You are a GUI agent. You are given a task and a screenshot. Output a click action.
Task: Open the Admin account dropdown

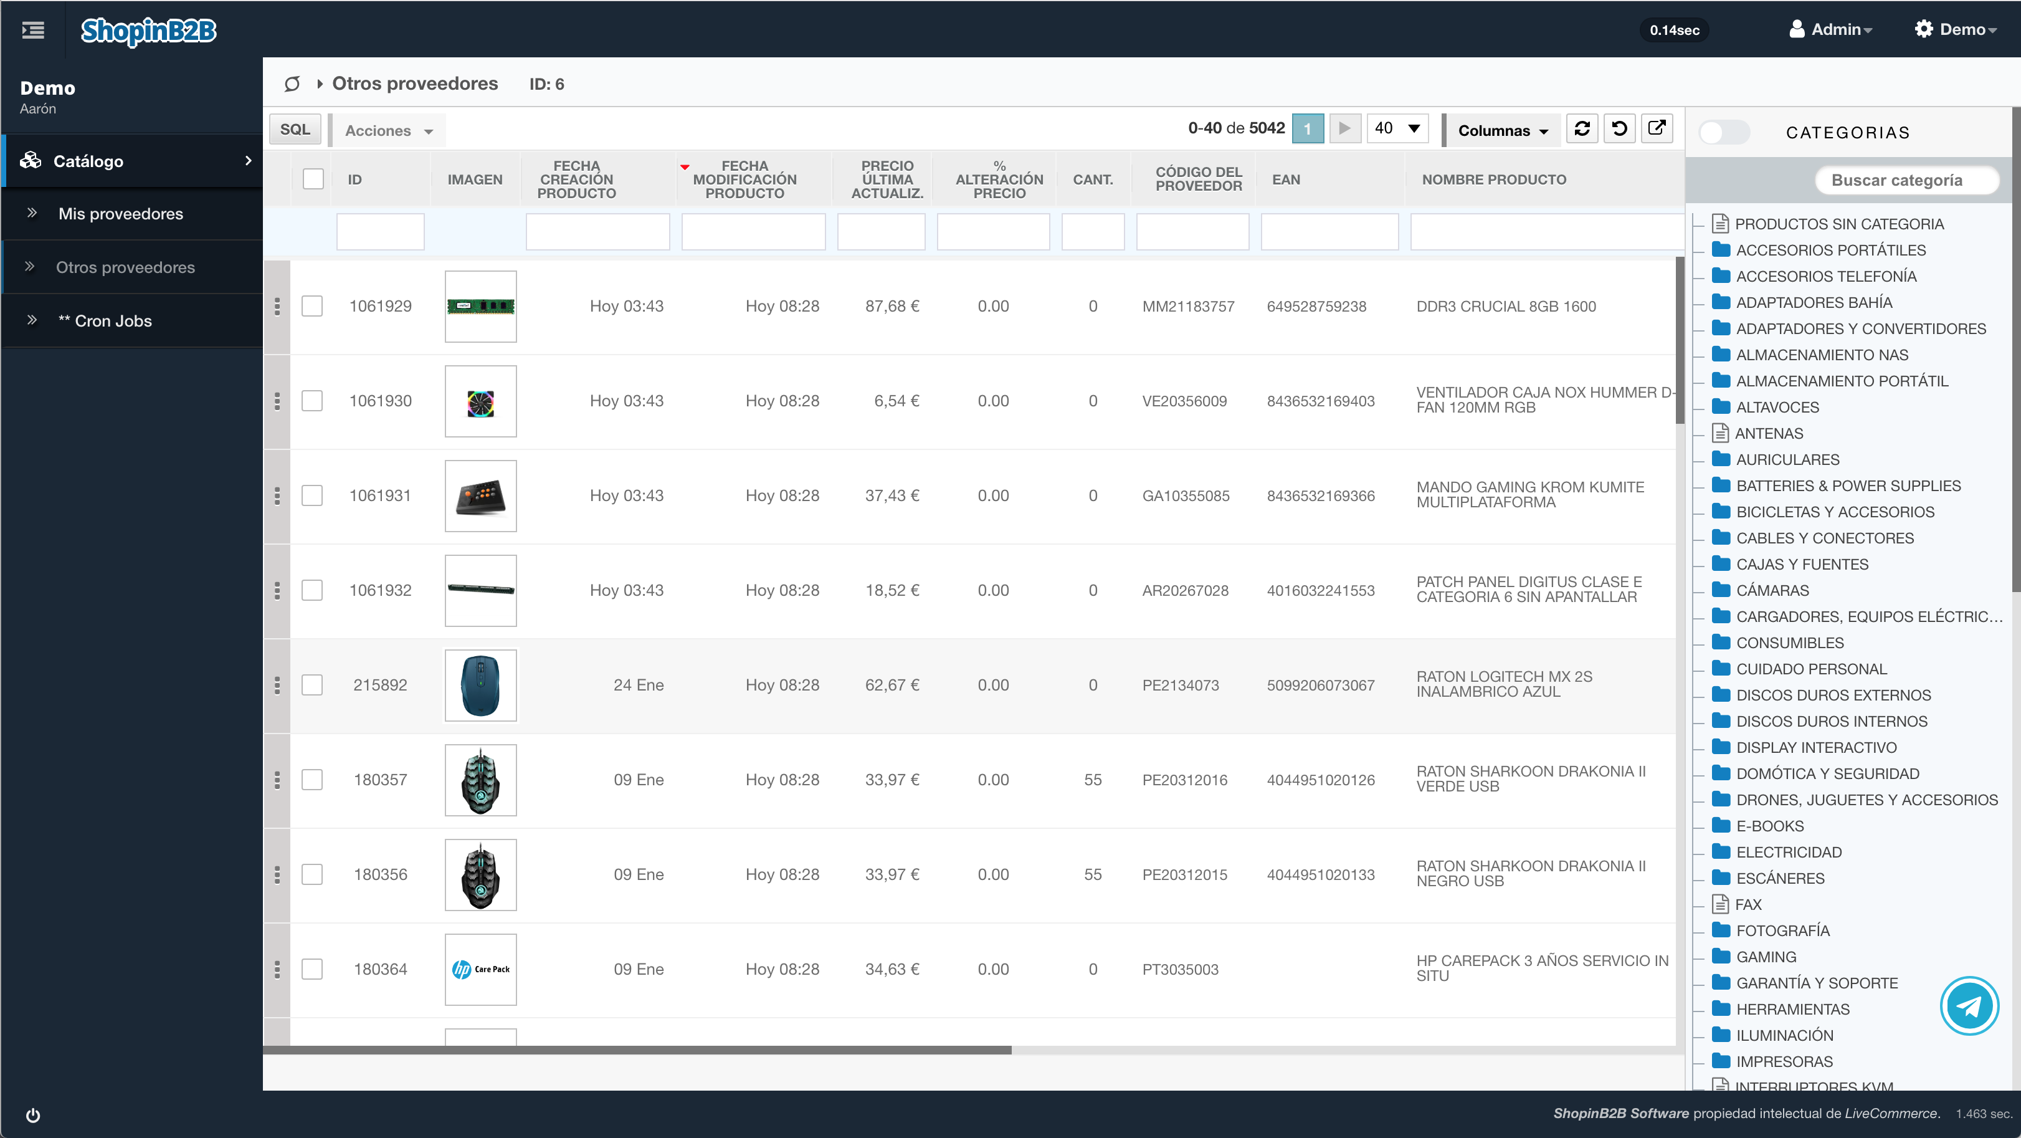[1831, 29]
